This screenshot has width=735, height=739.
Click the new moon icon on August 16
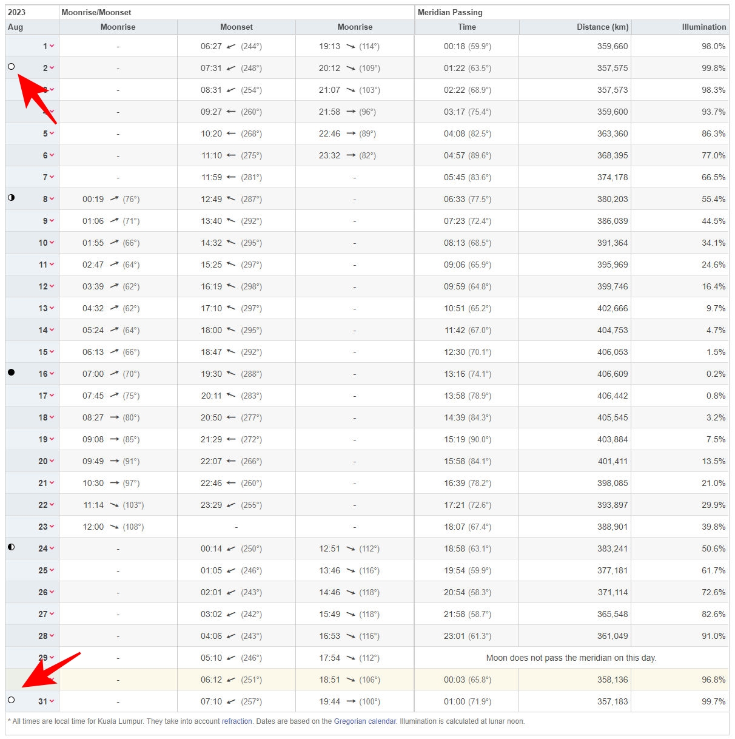coord(11,372)
